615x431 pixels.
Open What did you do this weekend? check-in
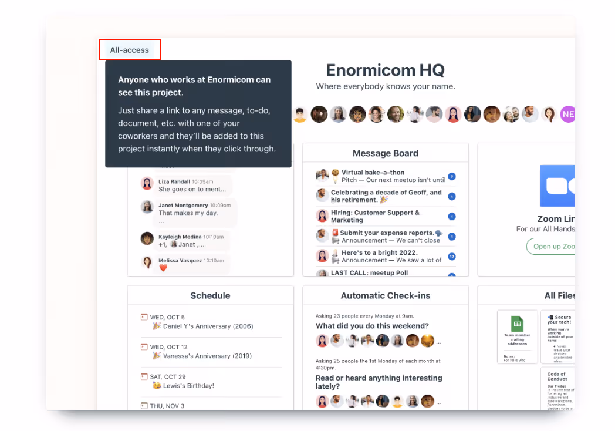pyautogui.click(x=372, y=326)
